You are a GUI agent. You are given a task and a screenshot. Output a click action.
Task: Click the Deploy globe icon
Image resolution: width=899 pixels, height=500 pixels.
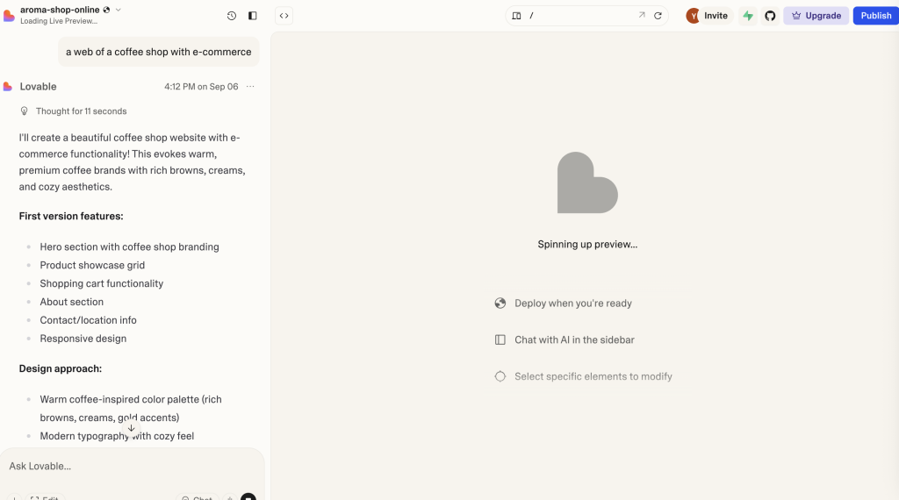click(500, 303)
